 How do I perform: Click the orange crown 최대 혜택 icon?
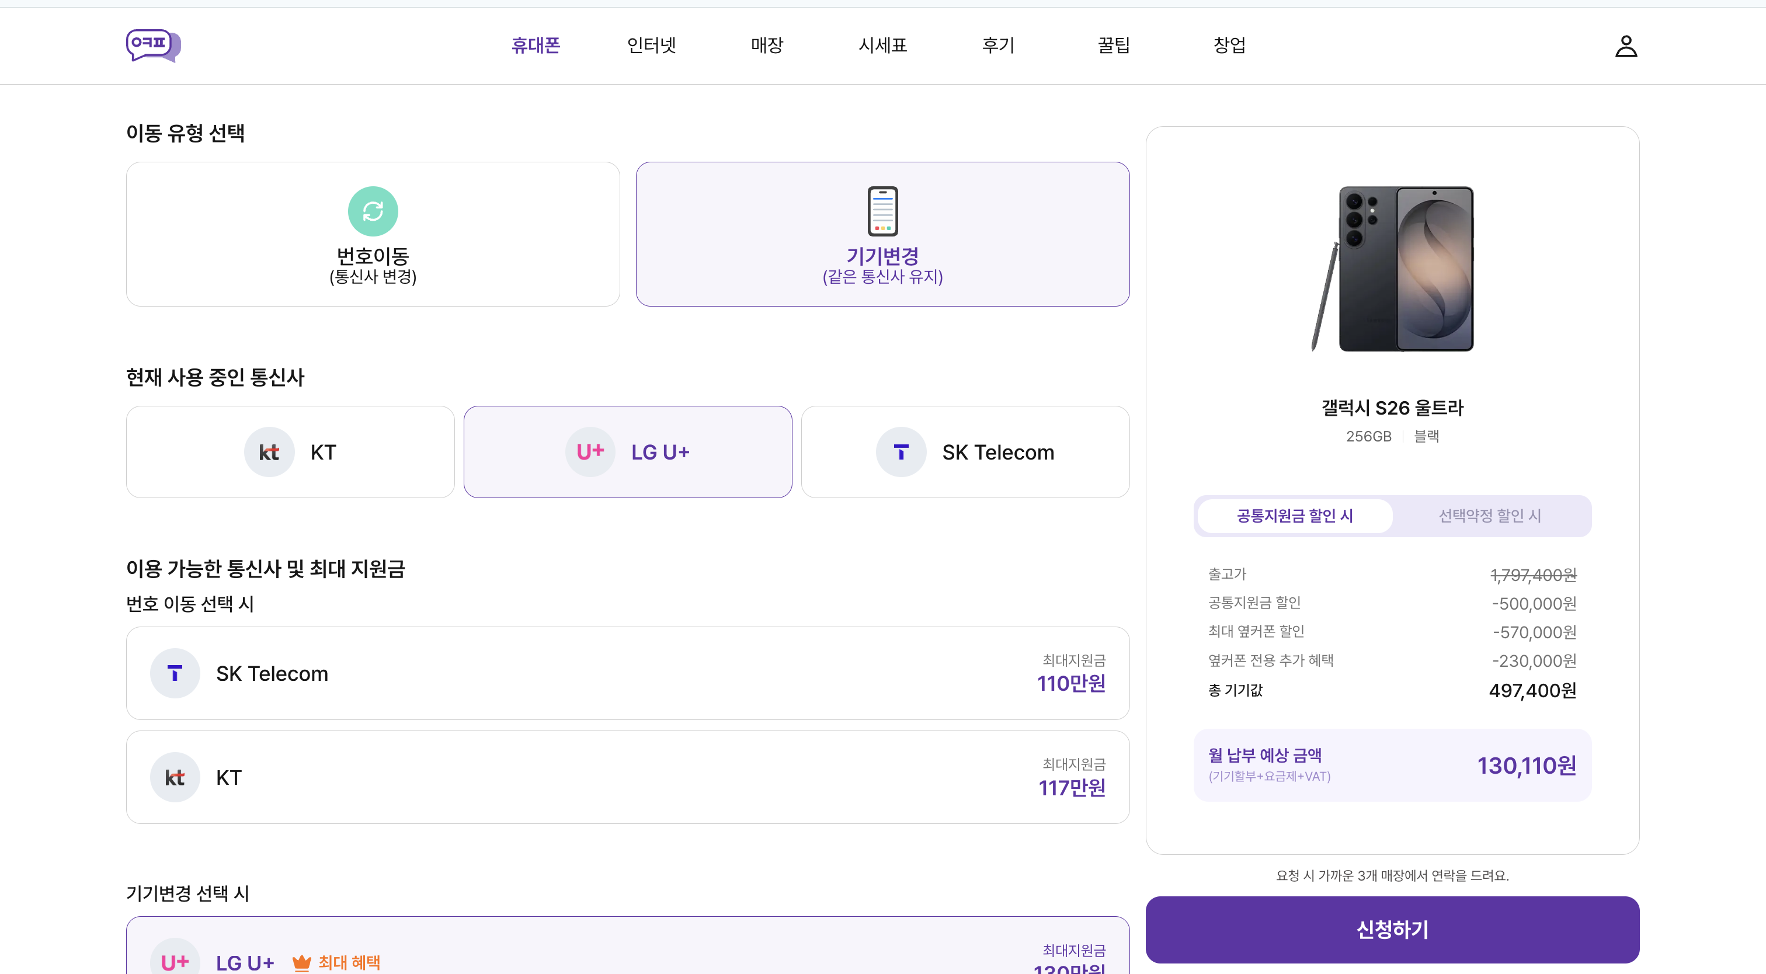[302, 962]
